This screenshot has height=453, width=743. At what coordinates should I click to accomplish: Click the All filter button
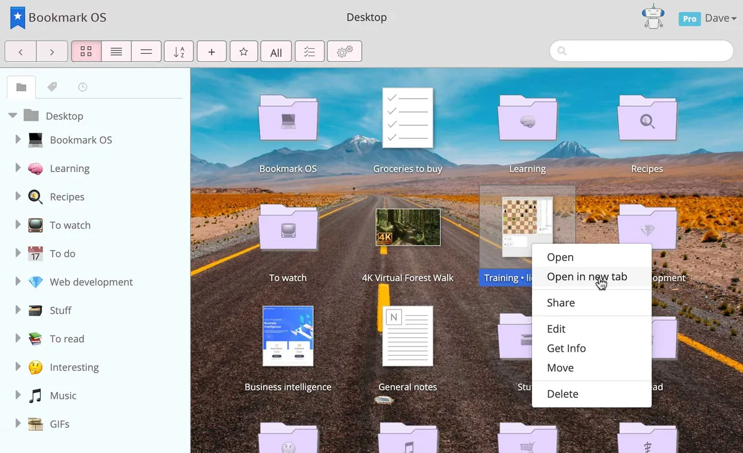pos(276,52)
